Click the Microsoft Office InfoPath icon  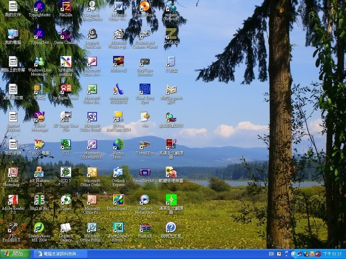tap(92, 144)
